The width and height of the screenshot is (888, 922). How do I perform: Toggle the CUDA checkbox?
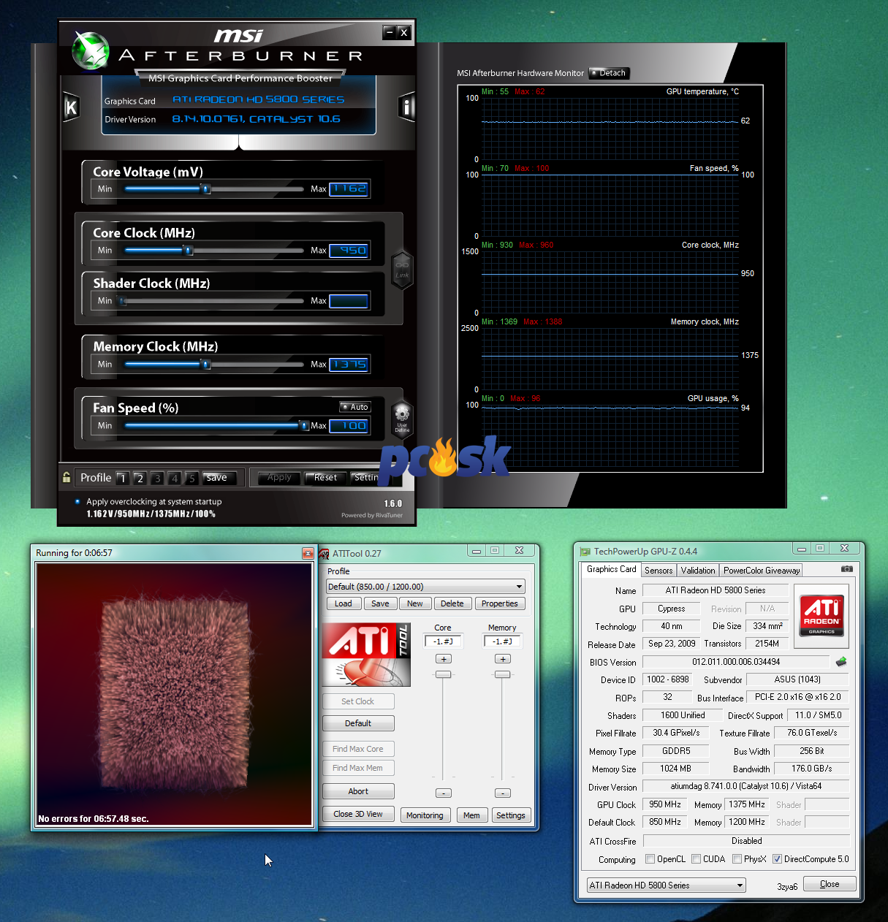coord(696,859)
